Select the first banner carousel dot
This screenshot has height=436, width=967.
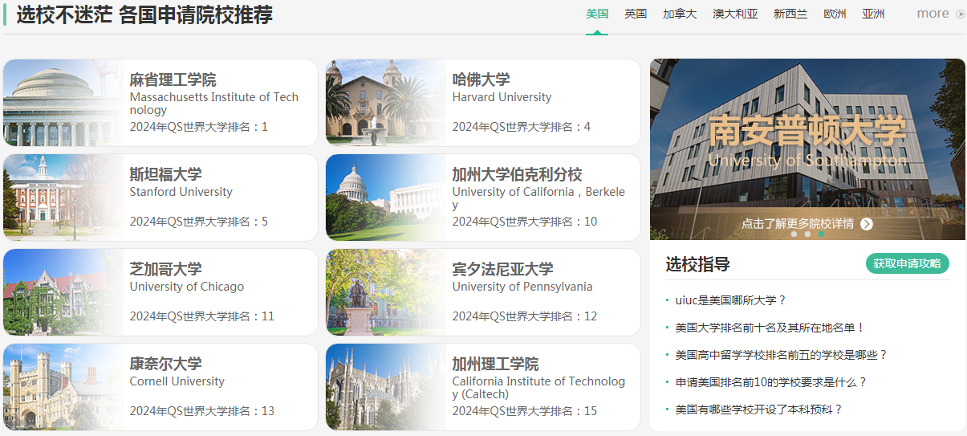point(794,234)
